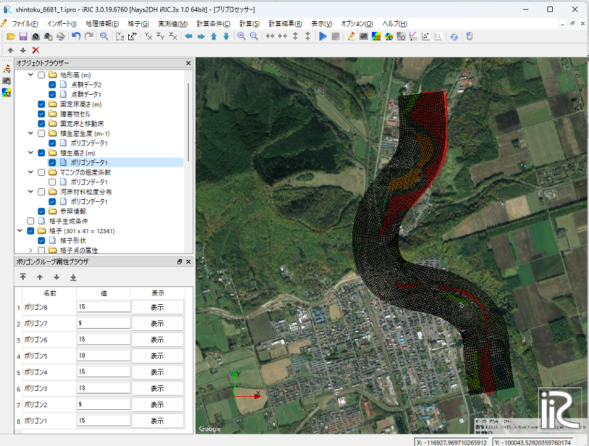
Task: Click the 表示 button for ポリゴン3
Action: [x=157, y=389]
